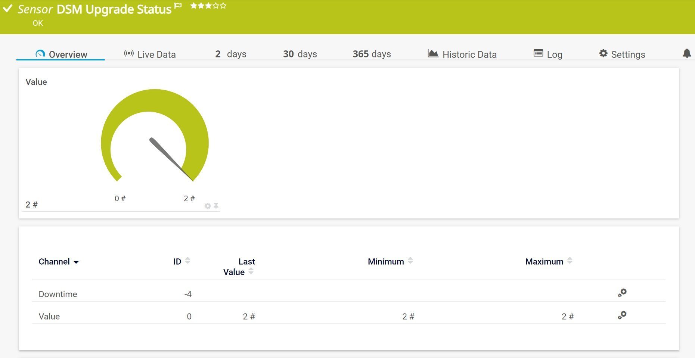Click the gauge maximum label 2 #
The height and width of the screenshot is (358, 695).
(x=189, y=199)
